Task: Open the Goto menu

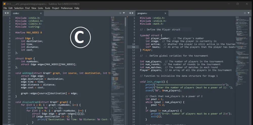Action: pyautogui.click(x=40, y=8)
